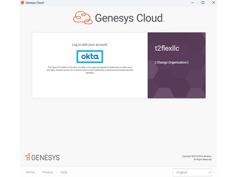Click the Genesys Cloud logo at top
Screen dimensions: 237x177
[x=119, y=18]
